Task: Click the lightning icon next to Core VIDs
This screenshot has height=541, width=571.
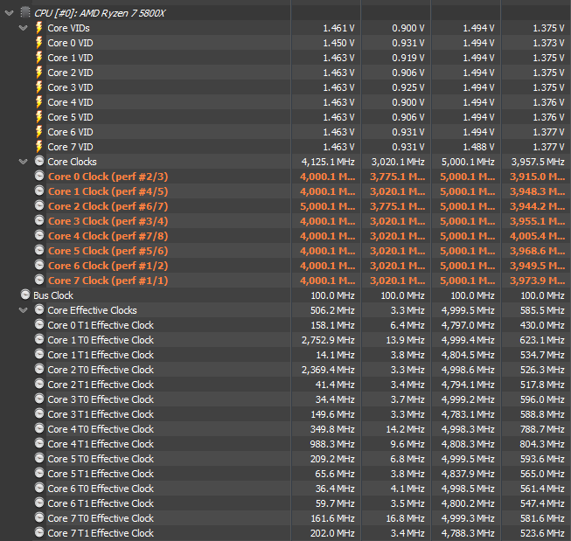Action: [39, 28]
